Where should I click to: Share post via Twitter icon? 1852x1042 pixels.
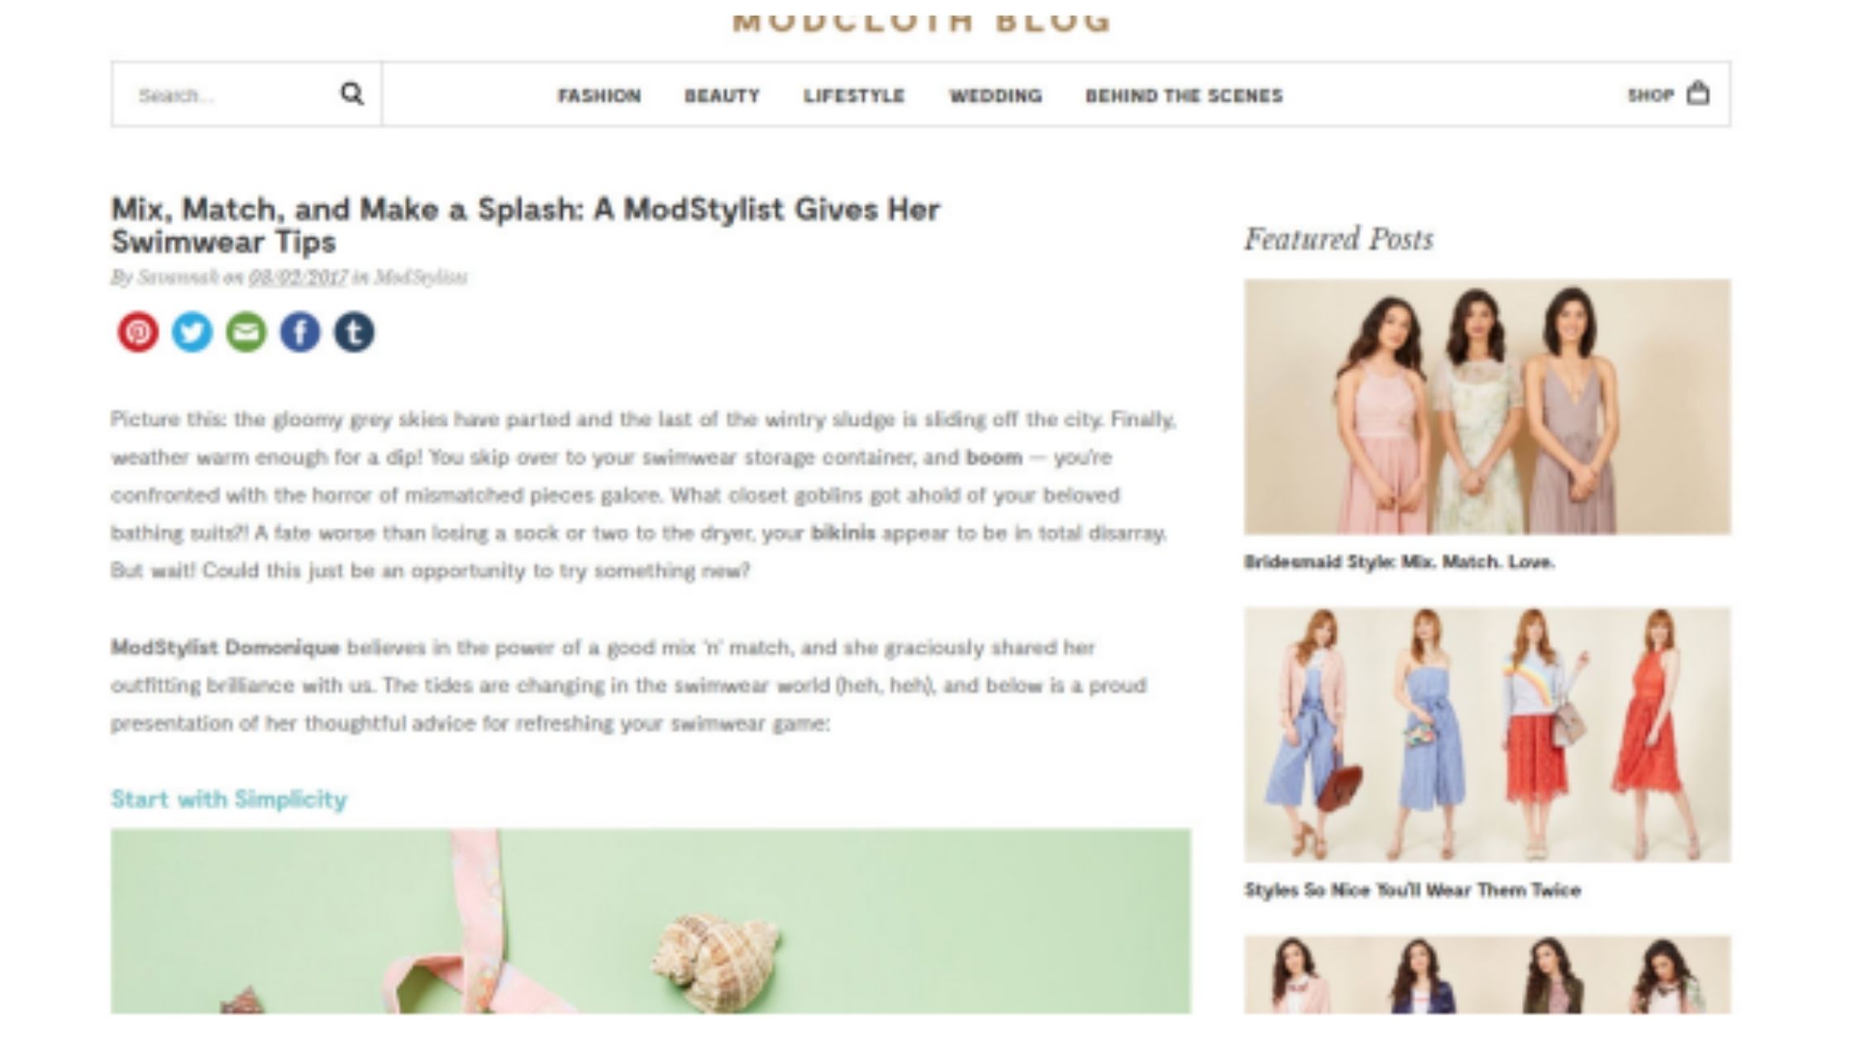point(192,332)
